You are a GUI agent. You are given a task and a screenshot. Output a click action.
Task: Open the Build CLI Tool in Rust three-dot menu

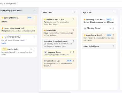[74, 19]
